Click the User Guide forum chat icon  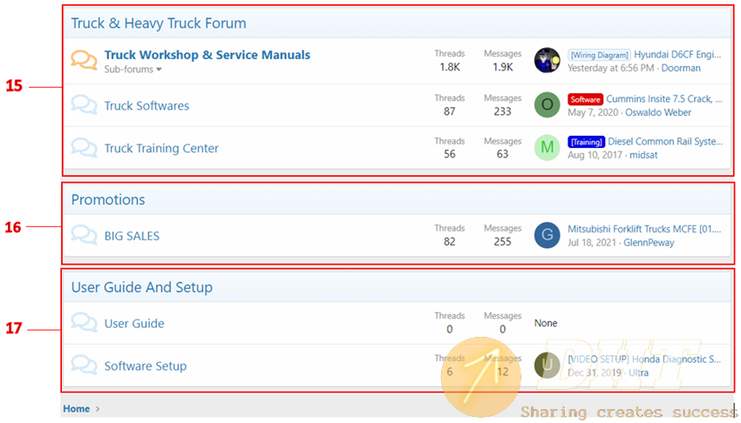(84, 323)
